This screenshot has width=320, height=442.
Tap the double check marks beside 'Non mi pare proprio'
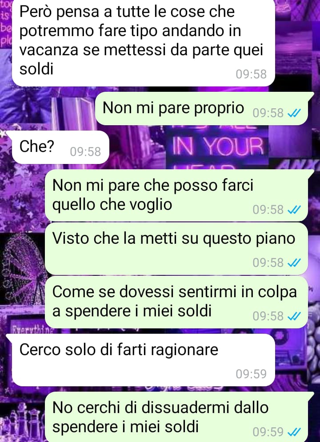(294, 113)
